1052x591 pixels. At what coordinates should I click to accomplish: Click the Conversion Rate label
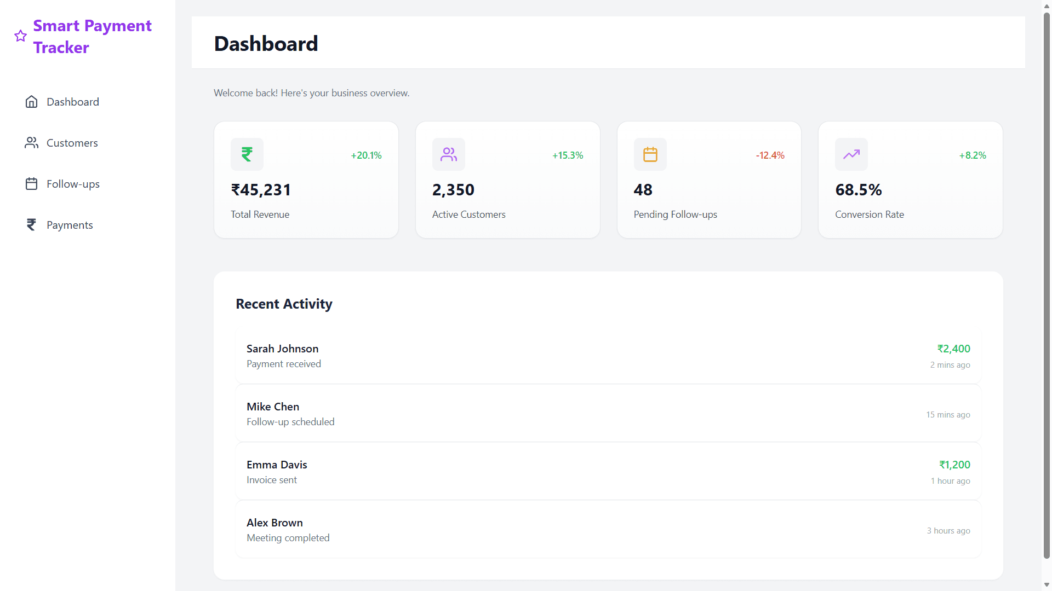(870, 215)
